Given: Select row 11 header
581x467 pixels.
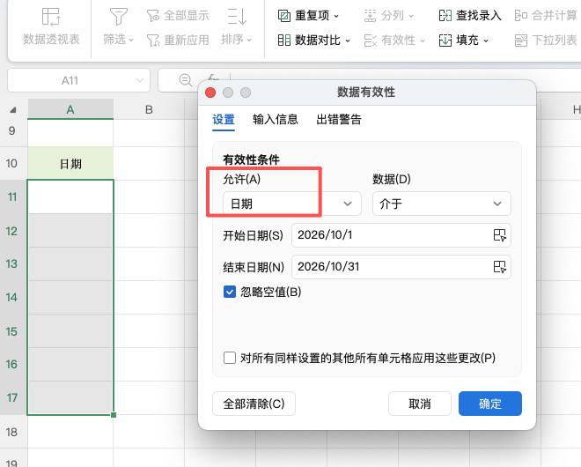Looking at the screenshot, I should coord(13,196).
